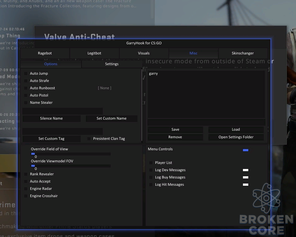Adjust the Override Viewmodel FOV slider

pos(71,166)
